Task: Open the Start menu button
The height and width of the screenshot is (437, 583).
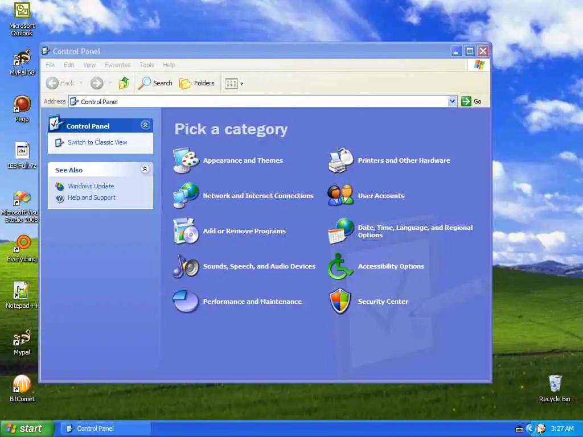Action: point(27,428)
